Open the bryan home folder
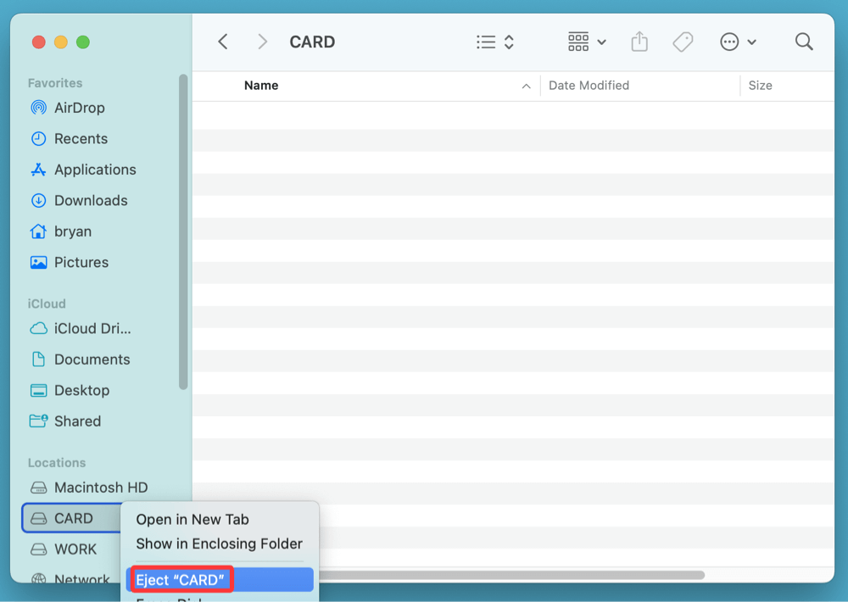The width and height of the screenshot is (848, 602). 72,231
